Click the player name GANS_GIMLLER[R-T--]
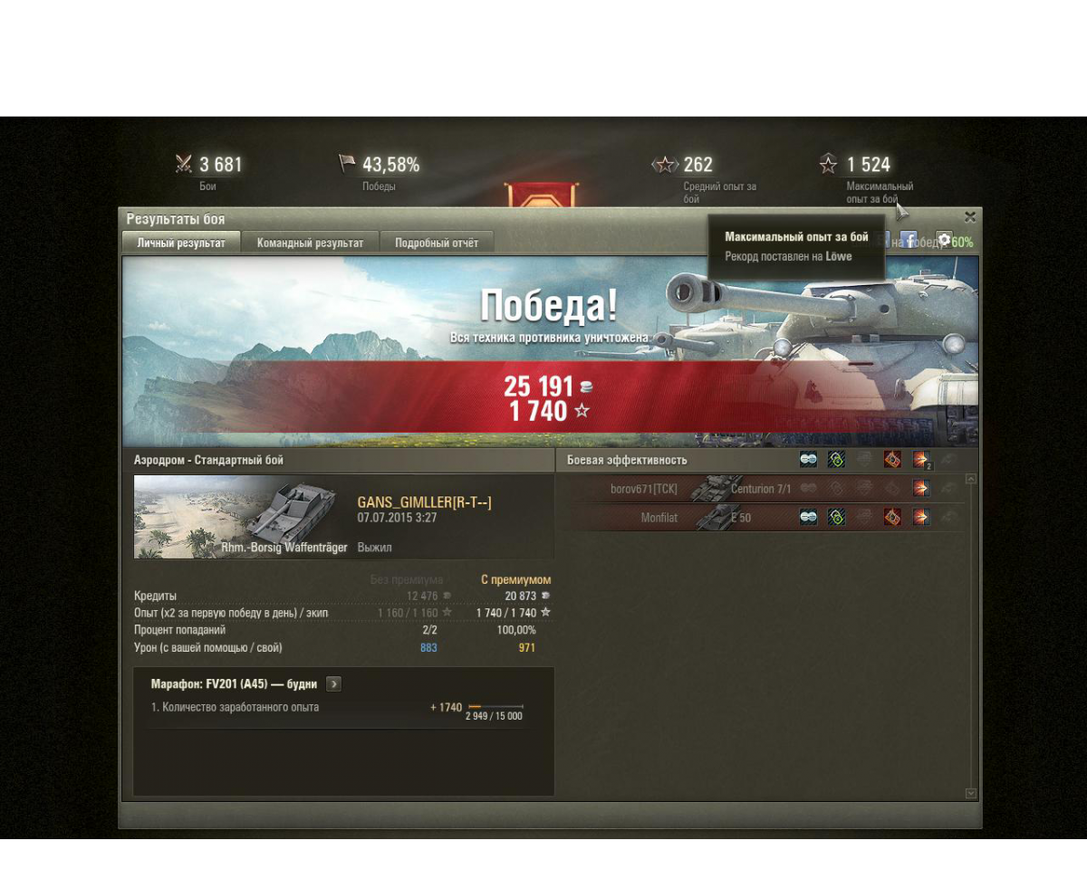Image resolution: width=1087 pixels, height=869 pixels. (425, 502)
